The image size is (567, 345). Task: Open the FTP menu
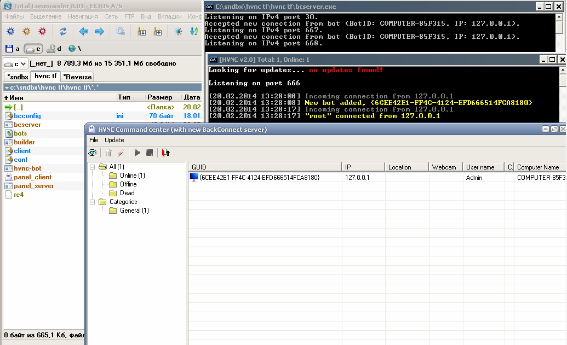[129, 16]
